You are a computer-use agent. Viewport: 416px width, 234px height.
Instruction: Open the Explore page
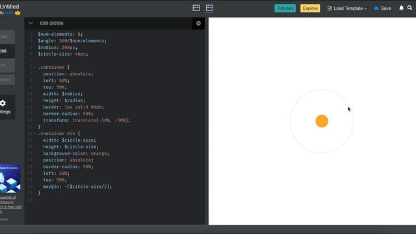coord(310,8)
